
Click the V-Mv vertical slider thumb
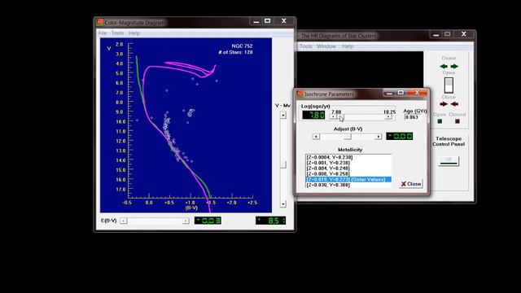coord(283,164)
